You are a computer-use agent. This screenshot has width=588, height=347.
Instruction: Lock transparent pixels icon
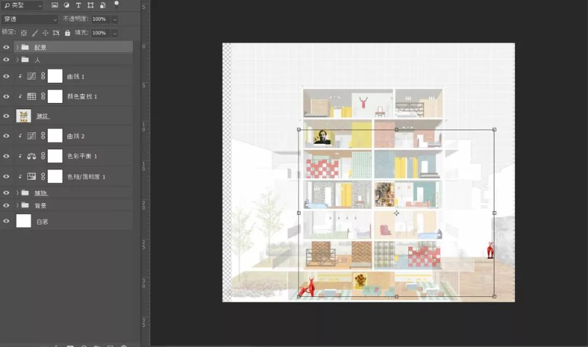tap(23, 33)
